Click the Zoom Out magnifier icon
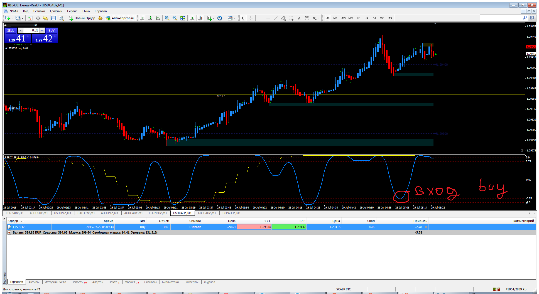The image size is (539, 294). click(x=175, y=18)
